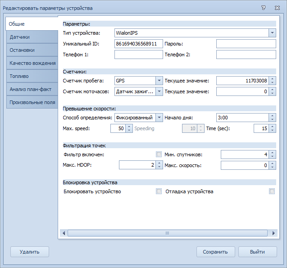Increase the Макс. HDOP value
The width and height of the screenshot is (287, 268).
click(159, 163)
